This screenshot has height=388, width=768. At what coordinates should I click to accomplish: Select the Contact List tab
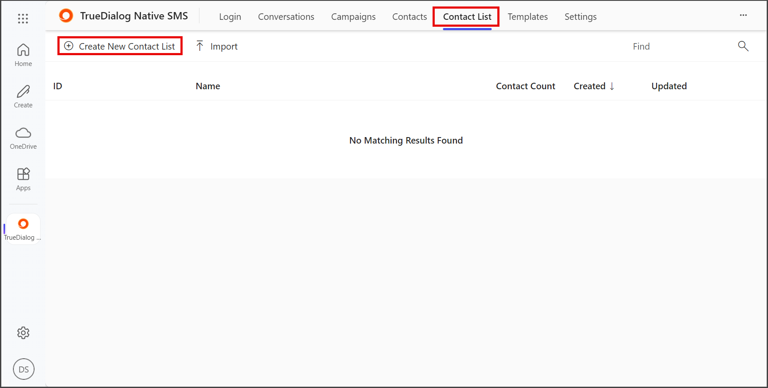[467, 17]
